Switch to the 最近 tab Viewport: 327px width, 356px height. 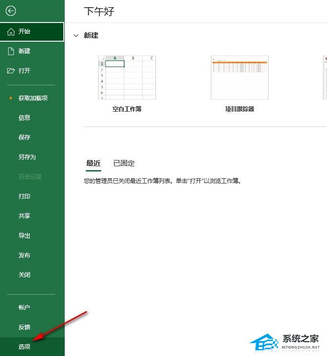(93, 163)
